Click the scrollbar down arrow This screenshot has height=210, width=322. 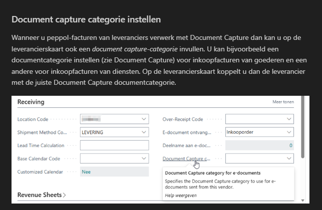[301, 200]
